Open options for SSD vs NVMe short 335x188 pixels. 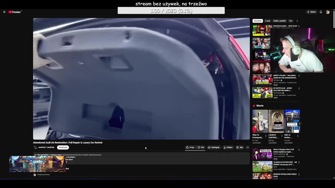[298, 136]
